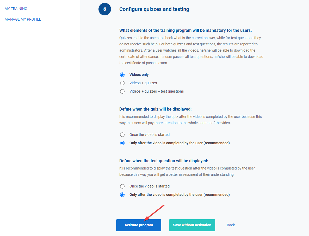Select the 'Videos only' radio button

click(x=122, y=75)
